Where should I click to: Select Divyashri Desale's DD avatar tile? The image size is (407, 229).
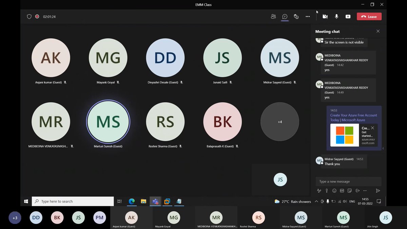pos(165,58)
